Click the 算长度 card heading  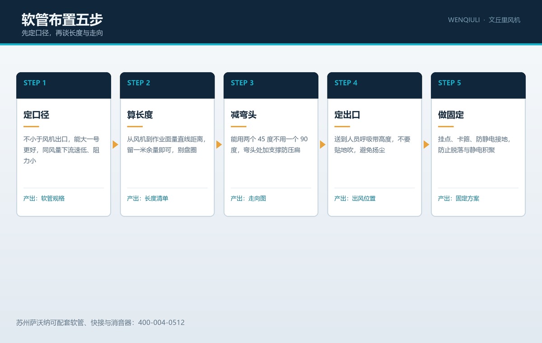click(x=140, y=115)
